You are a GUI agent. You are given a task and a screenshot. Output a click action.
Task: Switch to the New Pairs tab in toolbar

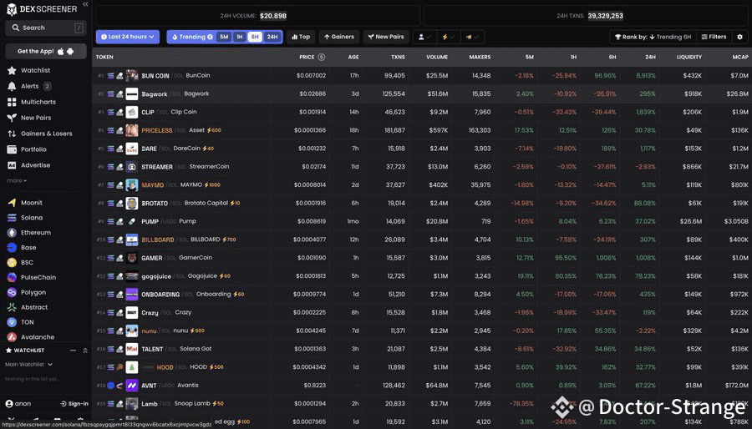pyautogui.click(x=386, y=37)
